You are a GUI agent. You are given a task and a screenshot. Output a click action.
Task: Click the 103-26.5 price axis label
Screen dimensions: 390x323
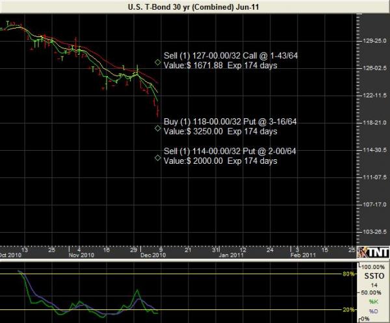373,231
